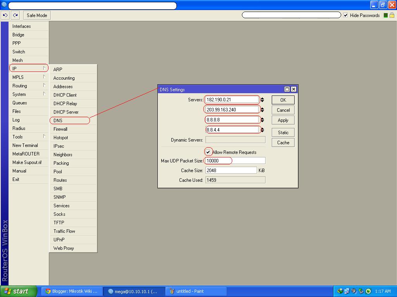Click the up/down arrows beside server 8.8.4.4
Image resolution: width=397 pixels, height=297 pixels.
(x=262, y=130)
